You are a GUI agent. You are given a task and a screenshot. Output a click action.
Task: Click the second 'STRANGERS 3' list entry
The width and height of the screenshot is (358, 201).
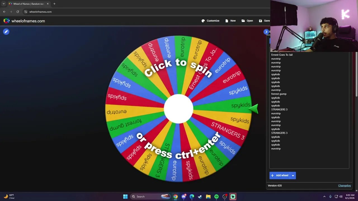point(279,133)
